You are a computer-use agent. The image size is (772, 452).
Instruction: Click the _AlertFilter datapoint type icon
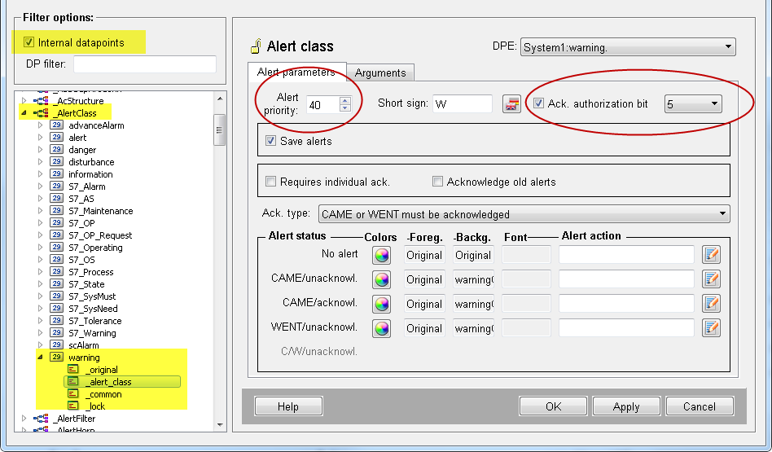click(x=41, y=419)
